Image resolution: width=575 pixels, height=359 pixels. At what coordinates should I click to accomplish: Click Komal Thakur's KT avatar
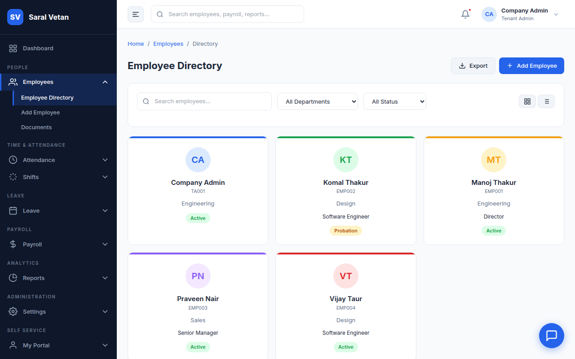coord(346,160)
